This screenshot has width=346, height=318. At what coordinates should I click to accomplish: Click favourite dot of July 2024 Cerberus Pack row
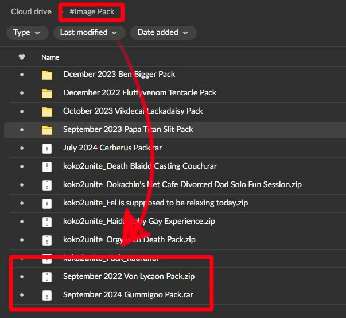[x=22, y=148]
